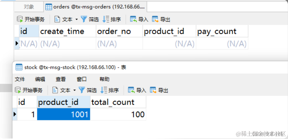The height and width of the screenshot is (139, 288).
Task: Click the 排序 sort icon in orders toolbar
Action: point(106,19)
